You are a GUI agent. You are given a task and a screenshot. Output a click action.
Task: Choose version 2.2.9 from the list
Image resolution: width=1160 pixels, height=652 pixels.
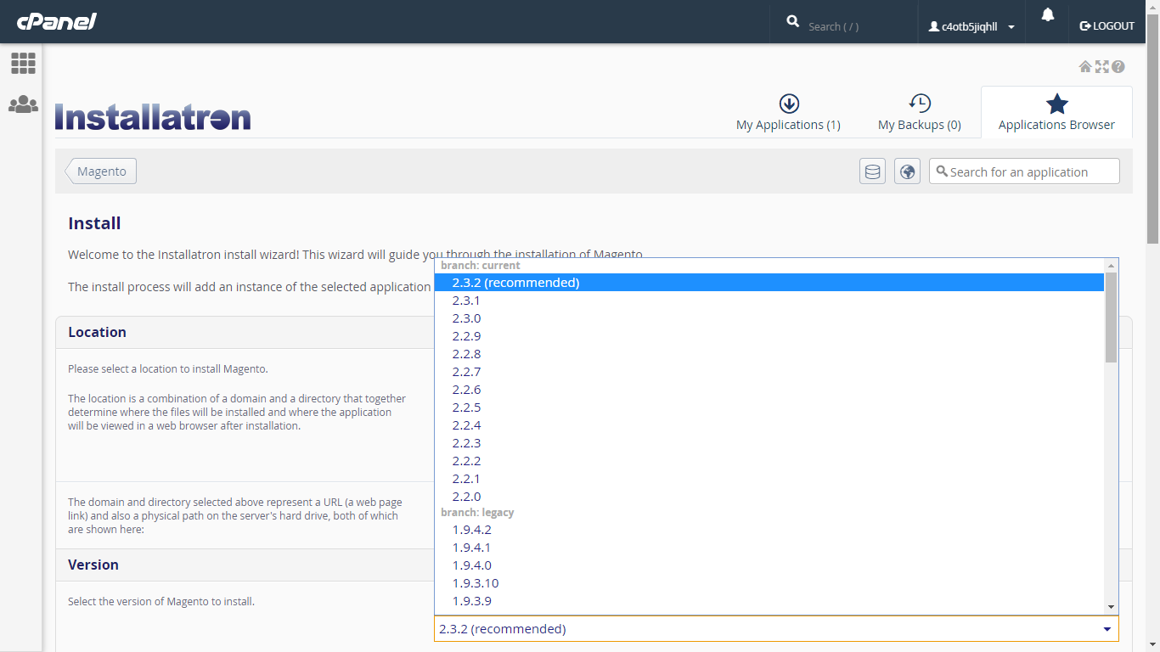[x=769, y=336]
